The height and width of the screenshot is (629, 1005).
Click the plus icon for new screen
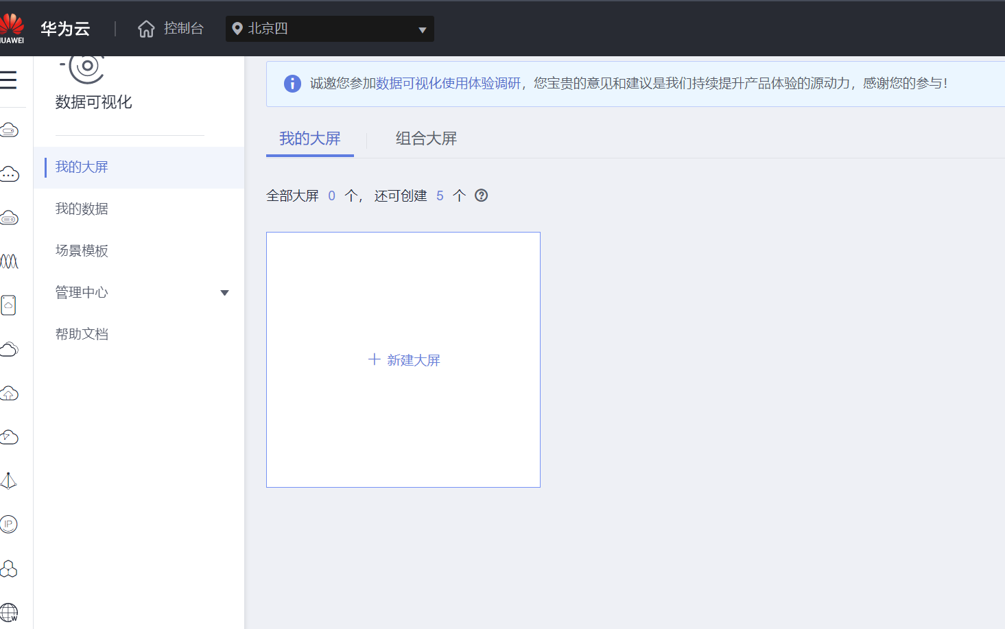coord(375,359)
